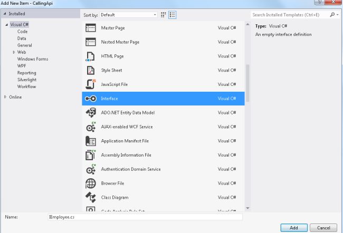Select the Windows Forms category
This screenshot has width=343, height=233.
click(33, 59)
